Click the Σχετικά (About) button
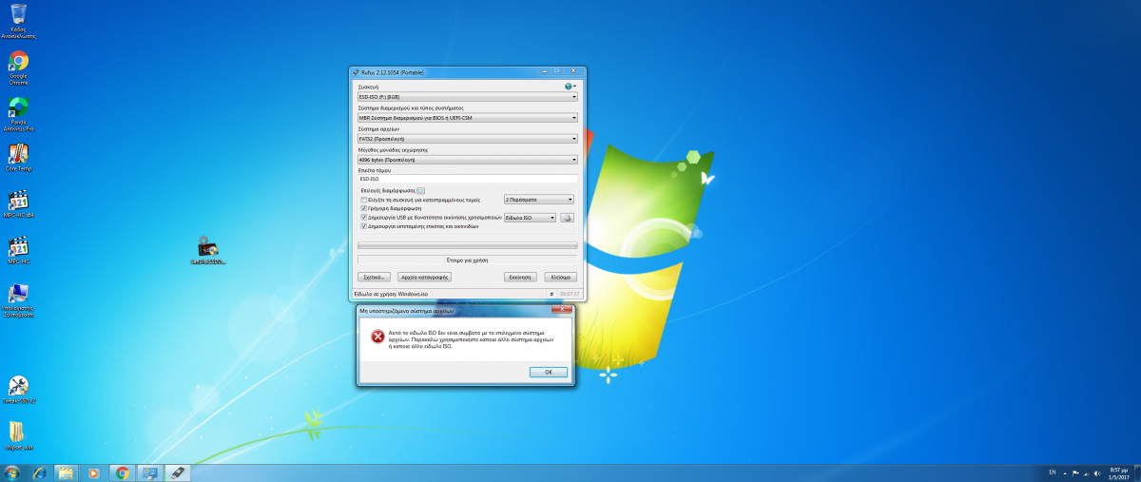The height and width of the screenshot is (482, 1141). click(375, 277)
